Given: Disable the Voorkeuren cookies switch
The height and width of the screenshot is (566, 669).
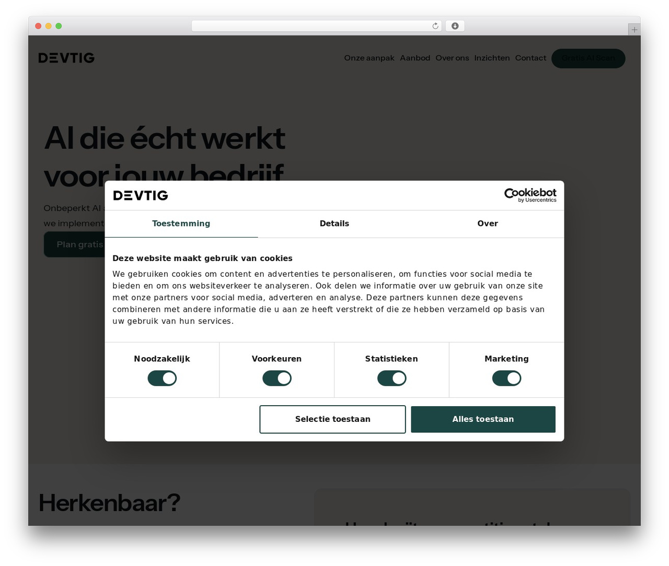Looking at the screenshot, I should [x=277, y=378].
